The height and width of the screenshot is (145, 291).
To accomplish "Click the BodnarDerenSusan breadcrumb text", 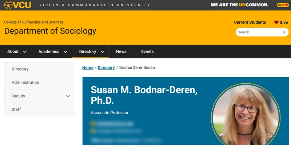I will pyautogui.click(x=137, y=68).
